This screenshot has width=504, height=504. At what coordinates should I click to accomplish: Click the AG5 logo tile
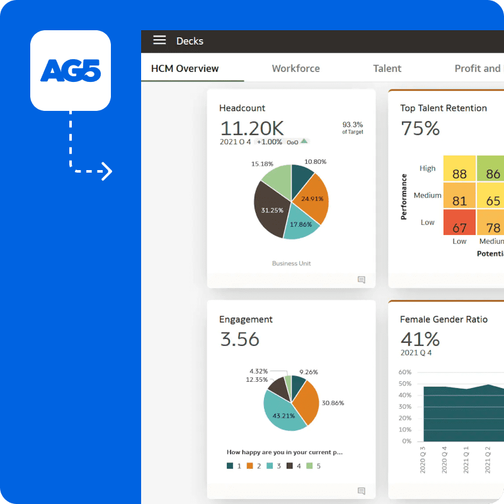(71, 71)
